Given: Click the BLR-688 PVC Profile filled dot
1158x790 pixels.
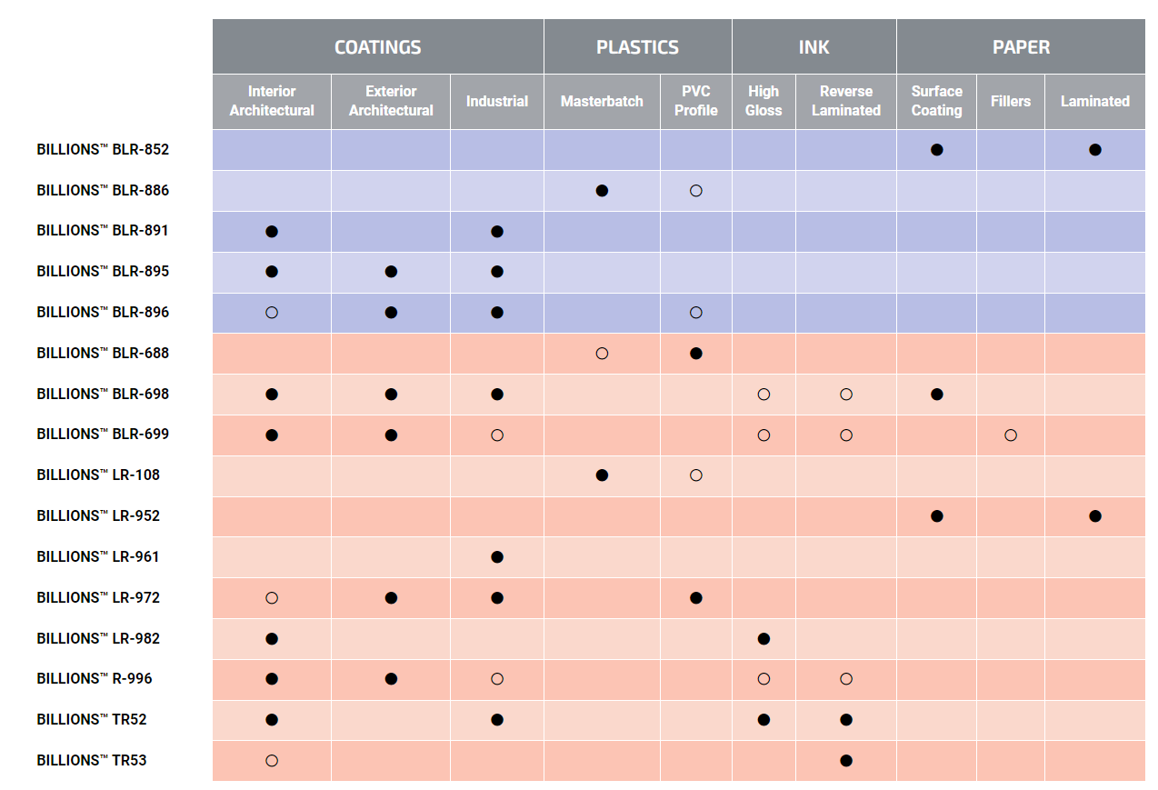Looking at the screenshot, I should pyautogui.click(x=696, y=354).
